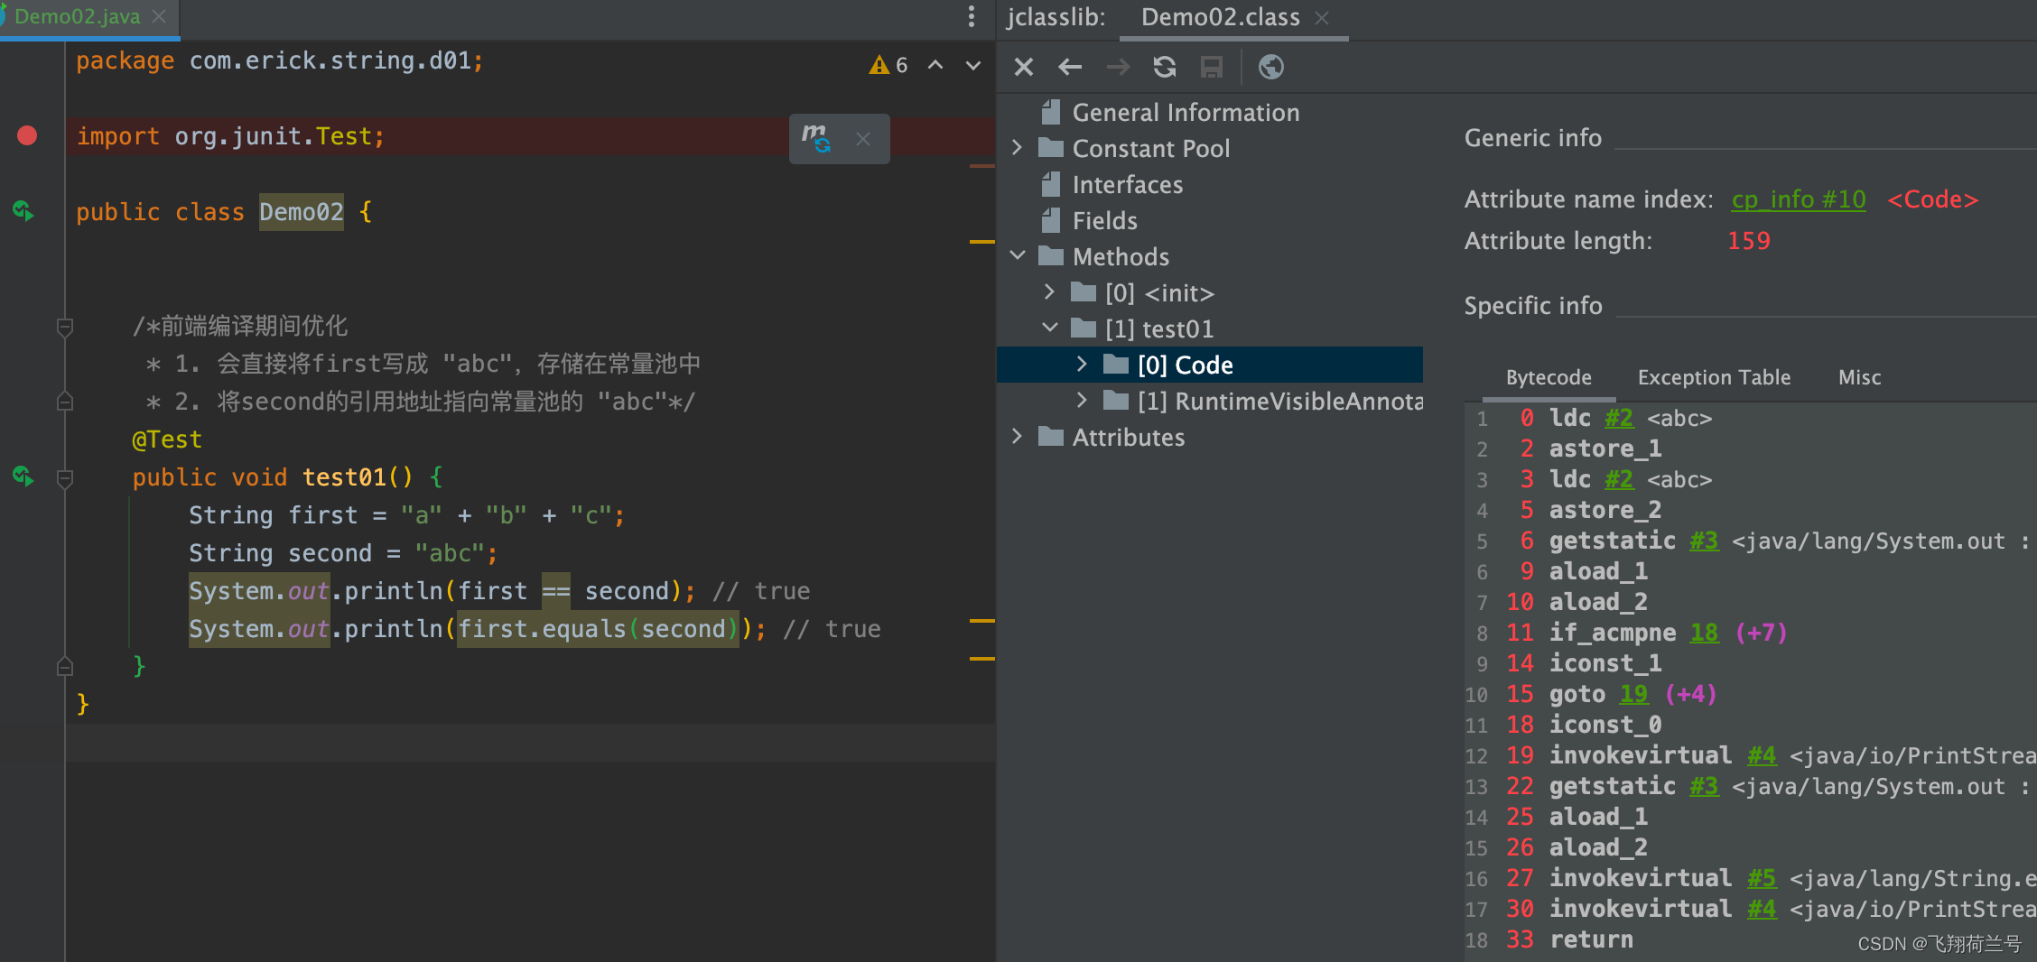Load Maven changes icon
Image resolution: width=2037 pixels, height=962 pixels.
click(816, 138)
